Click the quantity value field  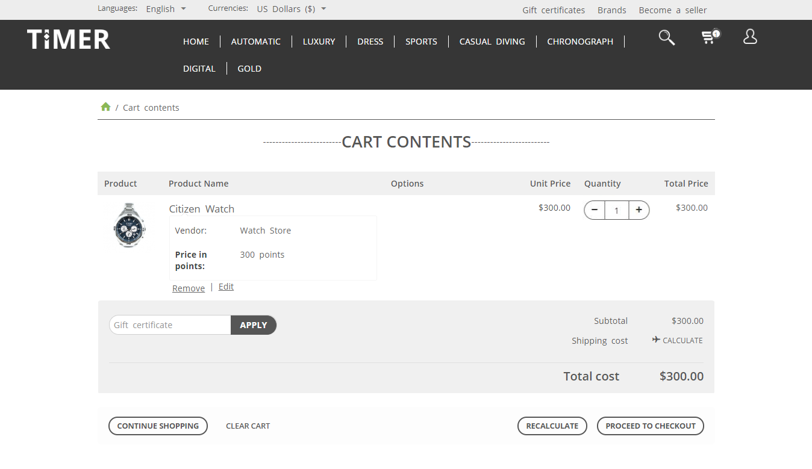click(x=616, y=210)
